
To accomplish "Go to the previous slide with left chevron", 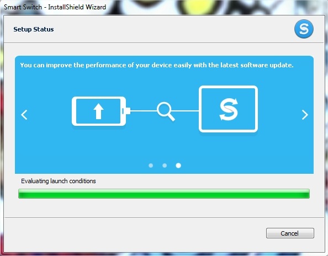I will 24,115.
